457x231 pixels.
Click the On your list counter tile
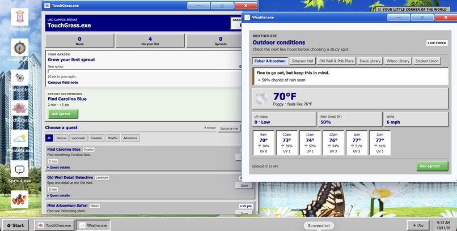(x=150, y=41)
